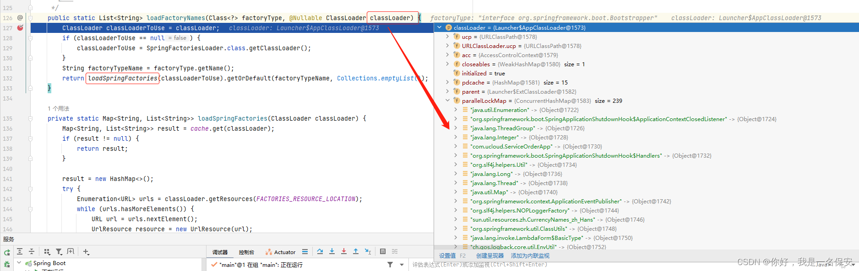Click line number 141 in the gutter
Image resolution: width=859 pixels, height=271 pixels.
coord(8,179)
